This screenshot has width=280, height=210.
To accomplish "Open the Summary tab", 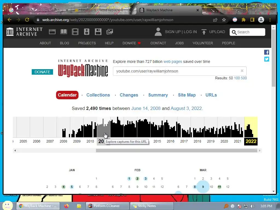I will pos(158,95).
